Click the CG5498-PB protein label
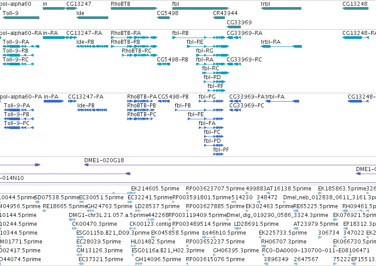Viewport: 376px width, 266px height. pyautogui.click(x=173, y=97)
